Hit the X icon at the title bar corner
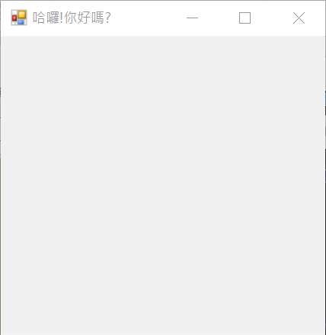The height and width of the screenshot is (335, 326). pyautogui.click(x=299, y=18)
